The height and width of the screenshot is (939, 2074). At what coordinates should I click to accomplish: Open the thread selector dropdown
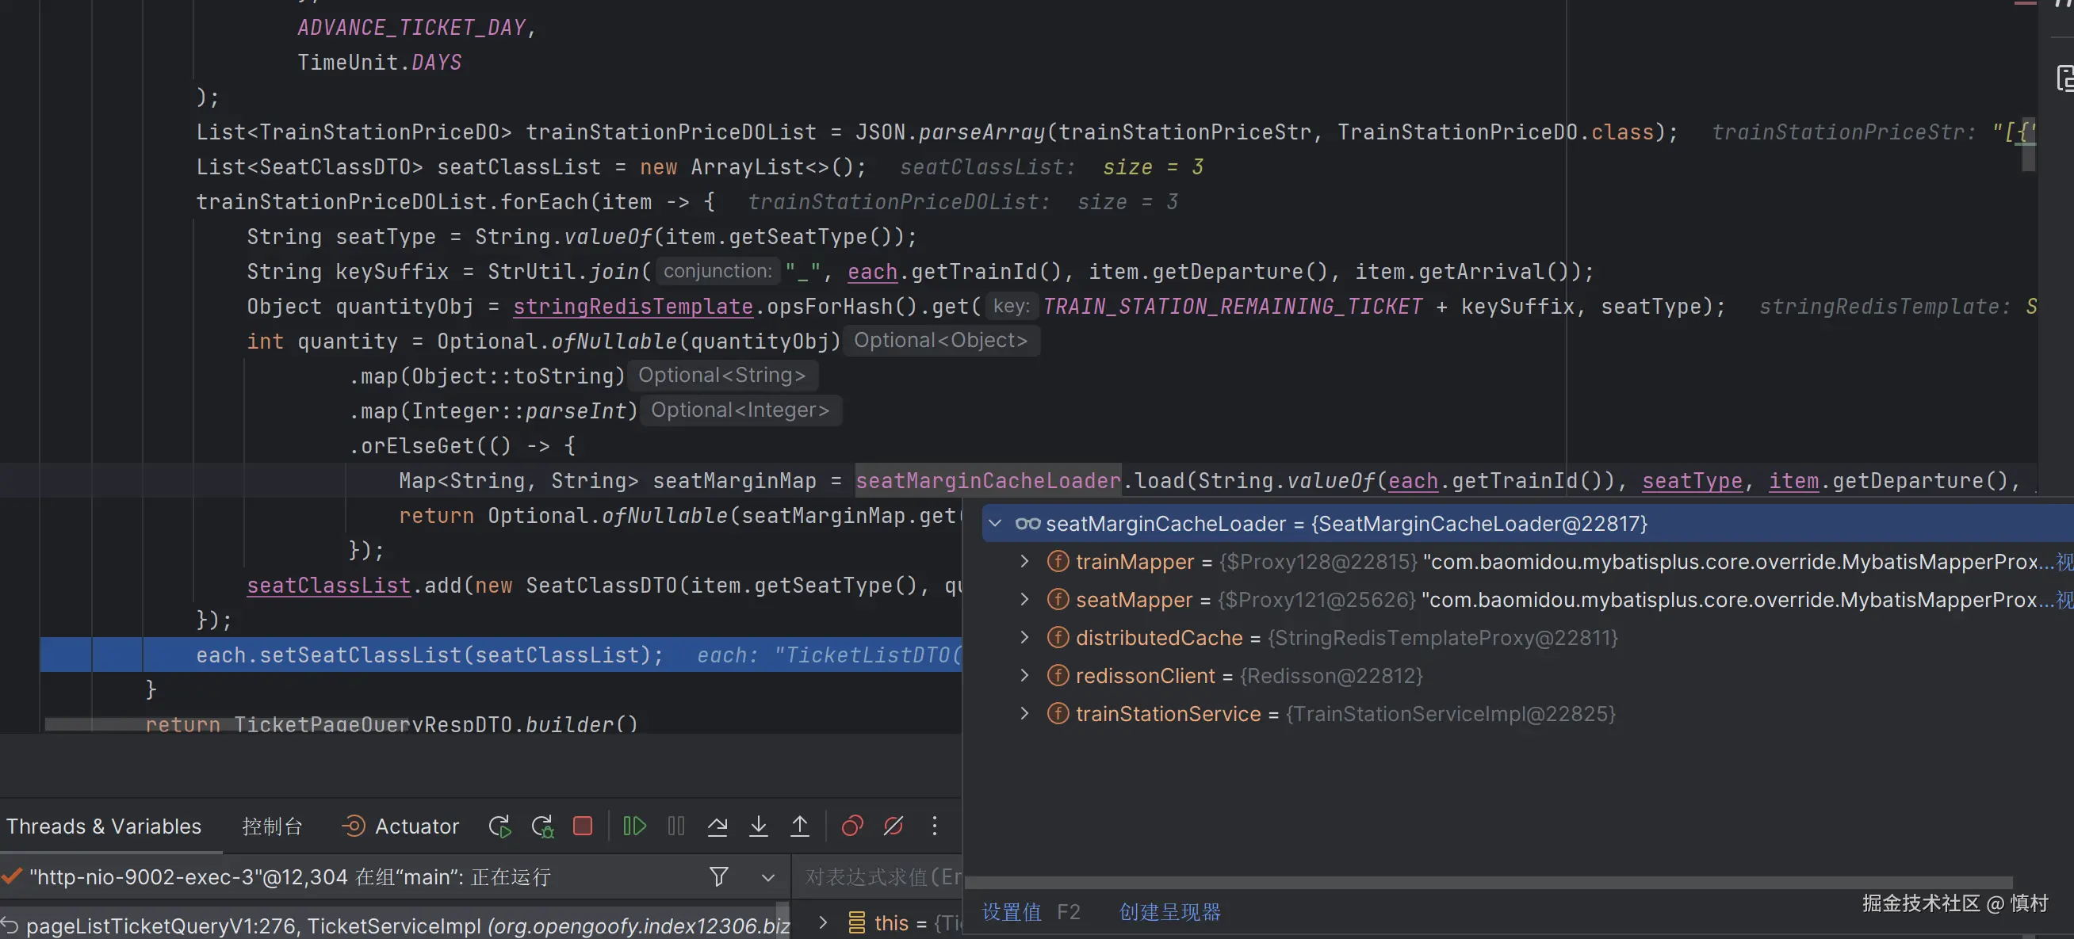pyautogui.click(x=768, y=877)
